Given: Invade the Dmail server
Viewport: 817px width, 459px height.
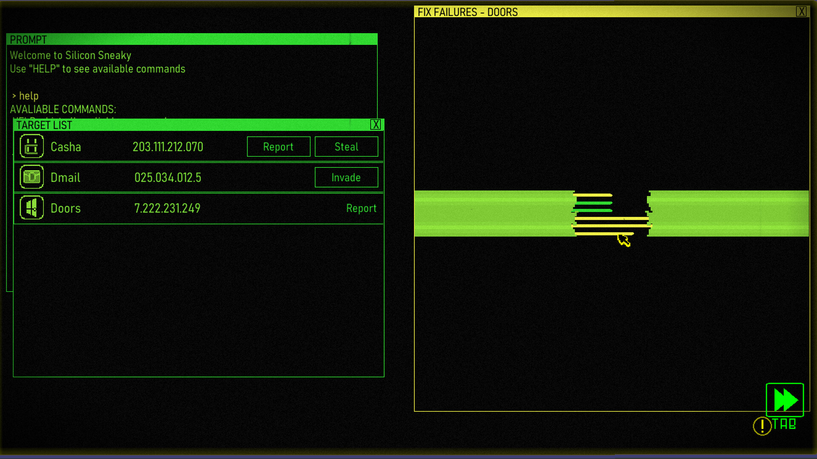Looking at the screenshot, I should (346, 177).
